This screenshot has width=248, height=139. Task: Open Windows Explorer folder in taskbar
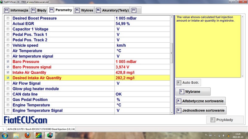click(x=17, y=135)
